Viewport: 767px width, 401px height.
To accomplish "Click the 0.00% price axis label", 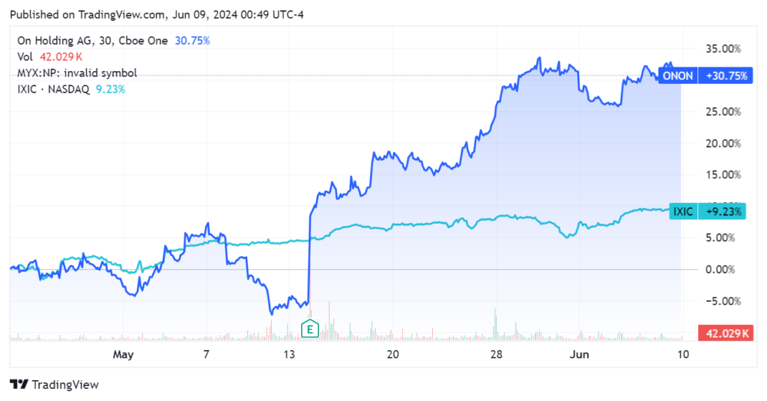I will (725, 269).
